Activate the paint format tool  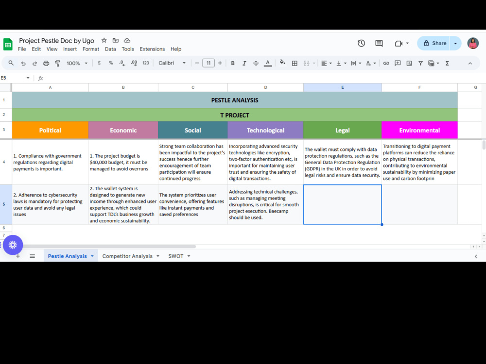coord(58,63)
